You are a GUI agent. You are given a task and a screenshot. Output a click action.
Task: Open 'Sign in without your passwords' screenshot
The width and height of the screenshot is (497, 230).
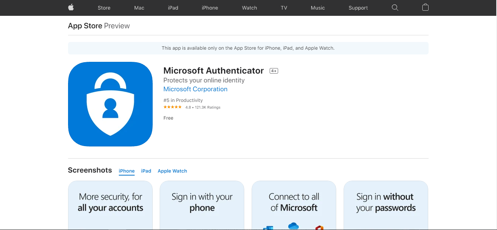386,205
